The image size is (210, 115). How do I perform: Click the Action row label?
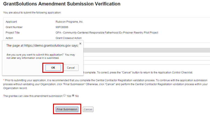(9, 38)
